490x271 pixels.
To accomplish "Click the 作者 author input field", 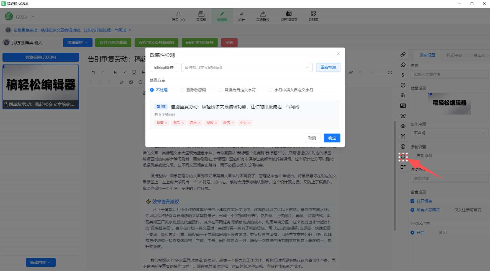I will [x=449, y=74].
